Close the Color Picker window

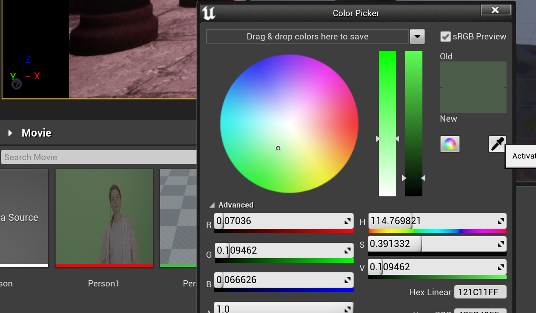495,10
